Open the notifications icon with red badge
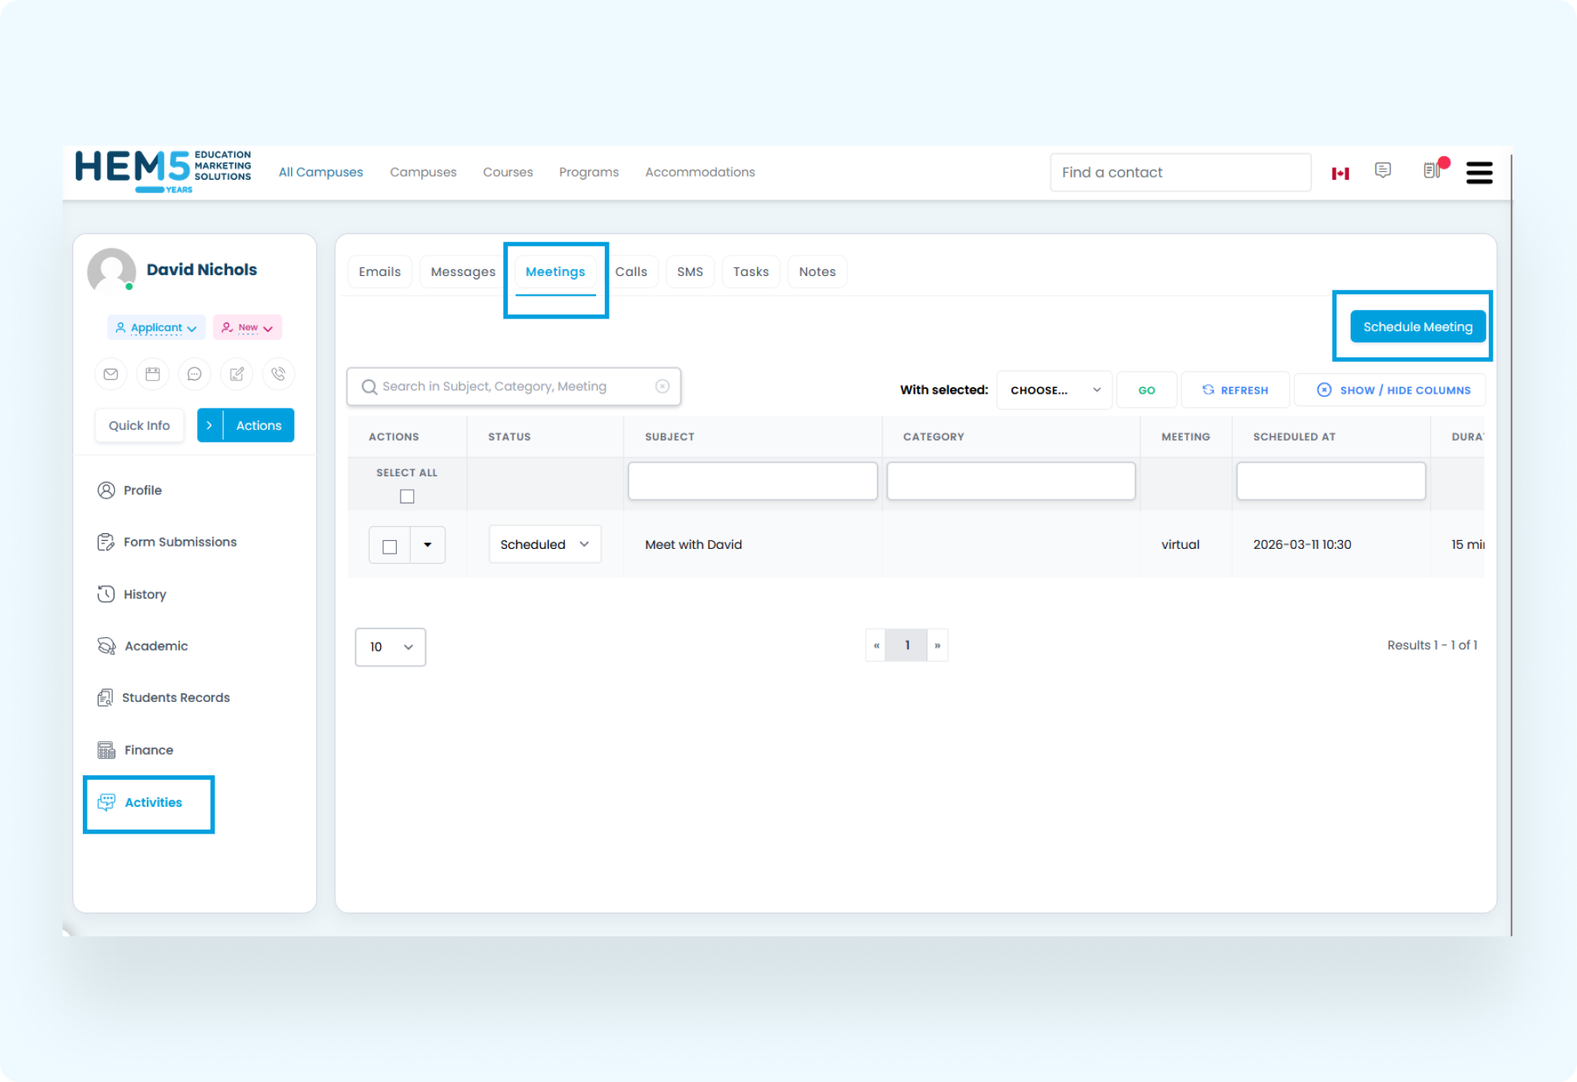1577x1082 pixels. [1433, 172]
